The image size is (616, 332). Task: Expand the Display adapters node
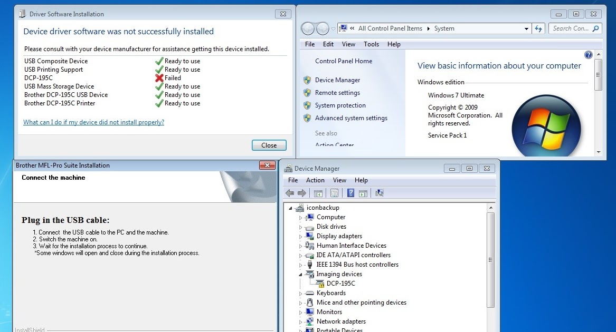click(x=300, y=236)
